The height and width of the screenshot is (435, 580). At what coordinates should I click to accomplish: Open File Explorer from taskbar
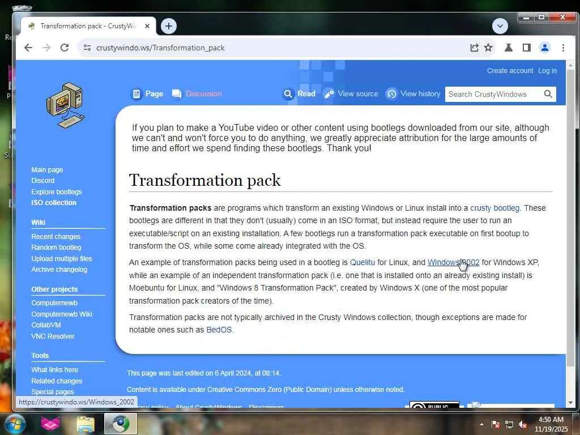click(x=86, y=424)
